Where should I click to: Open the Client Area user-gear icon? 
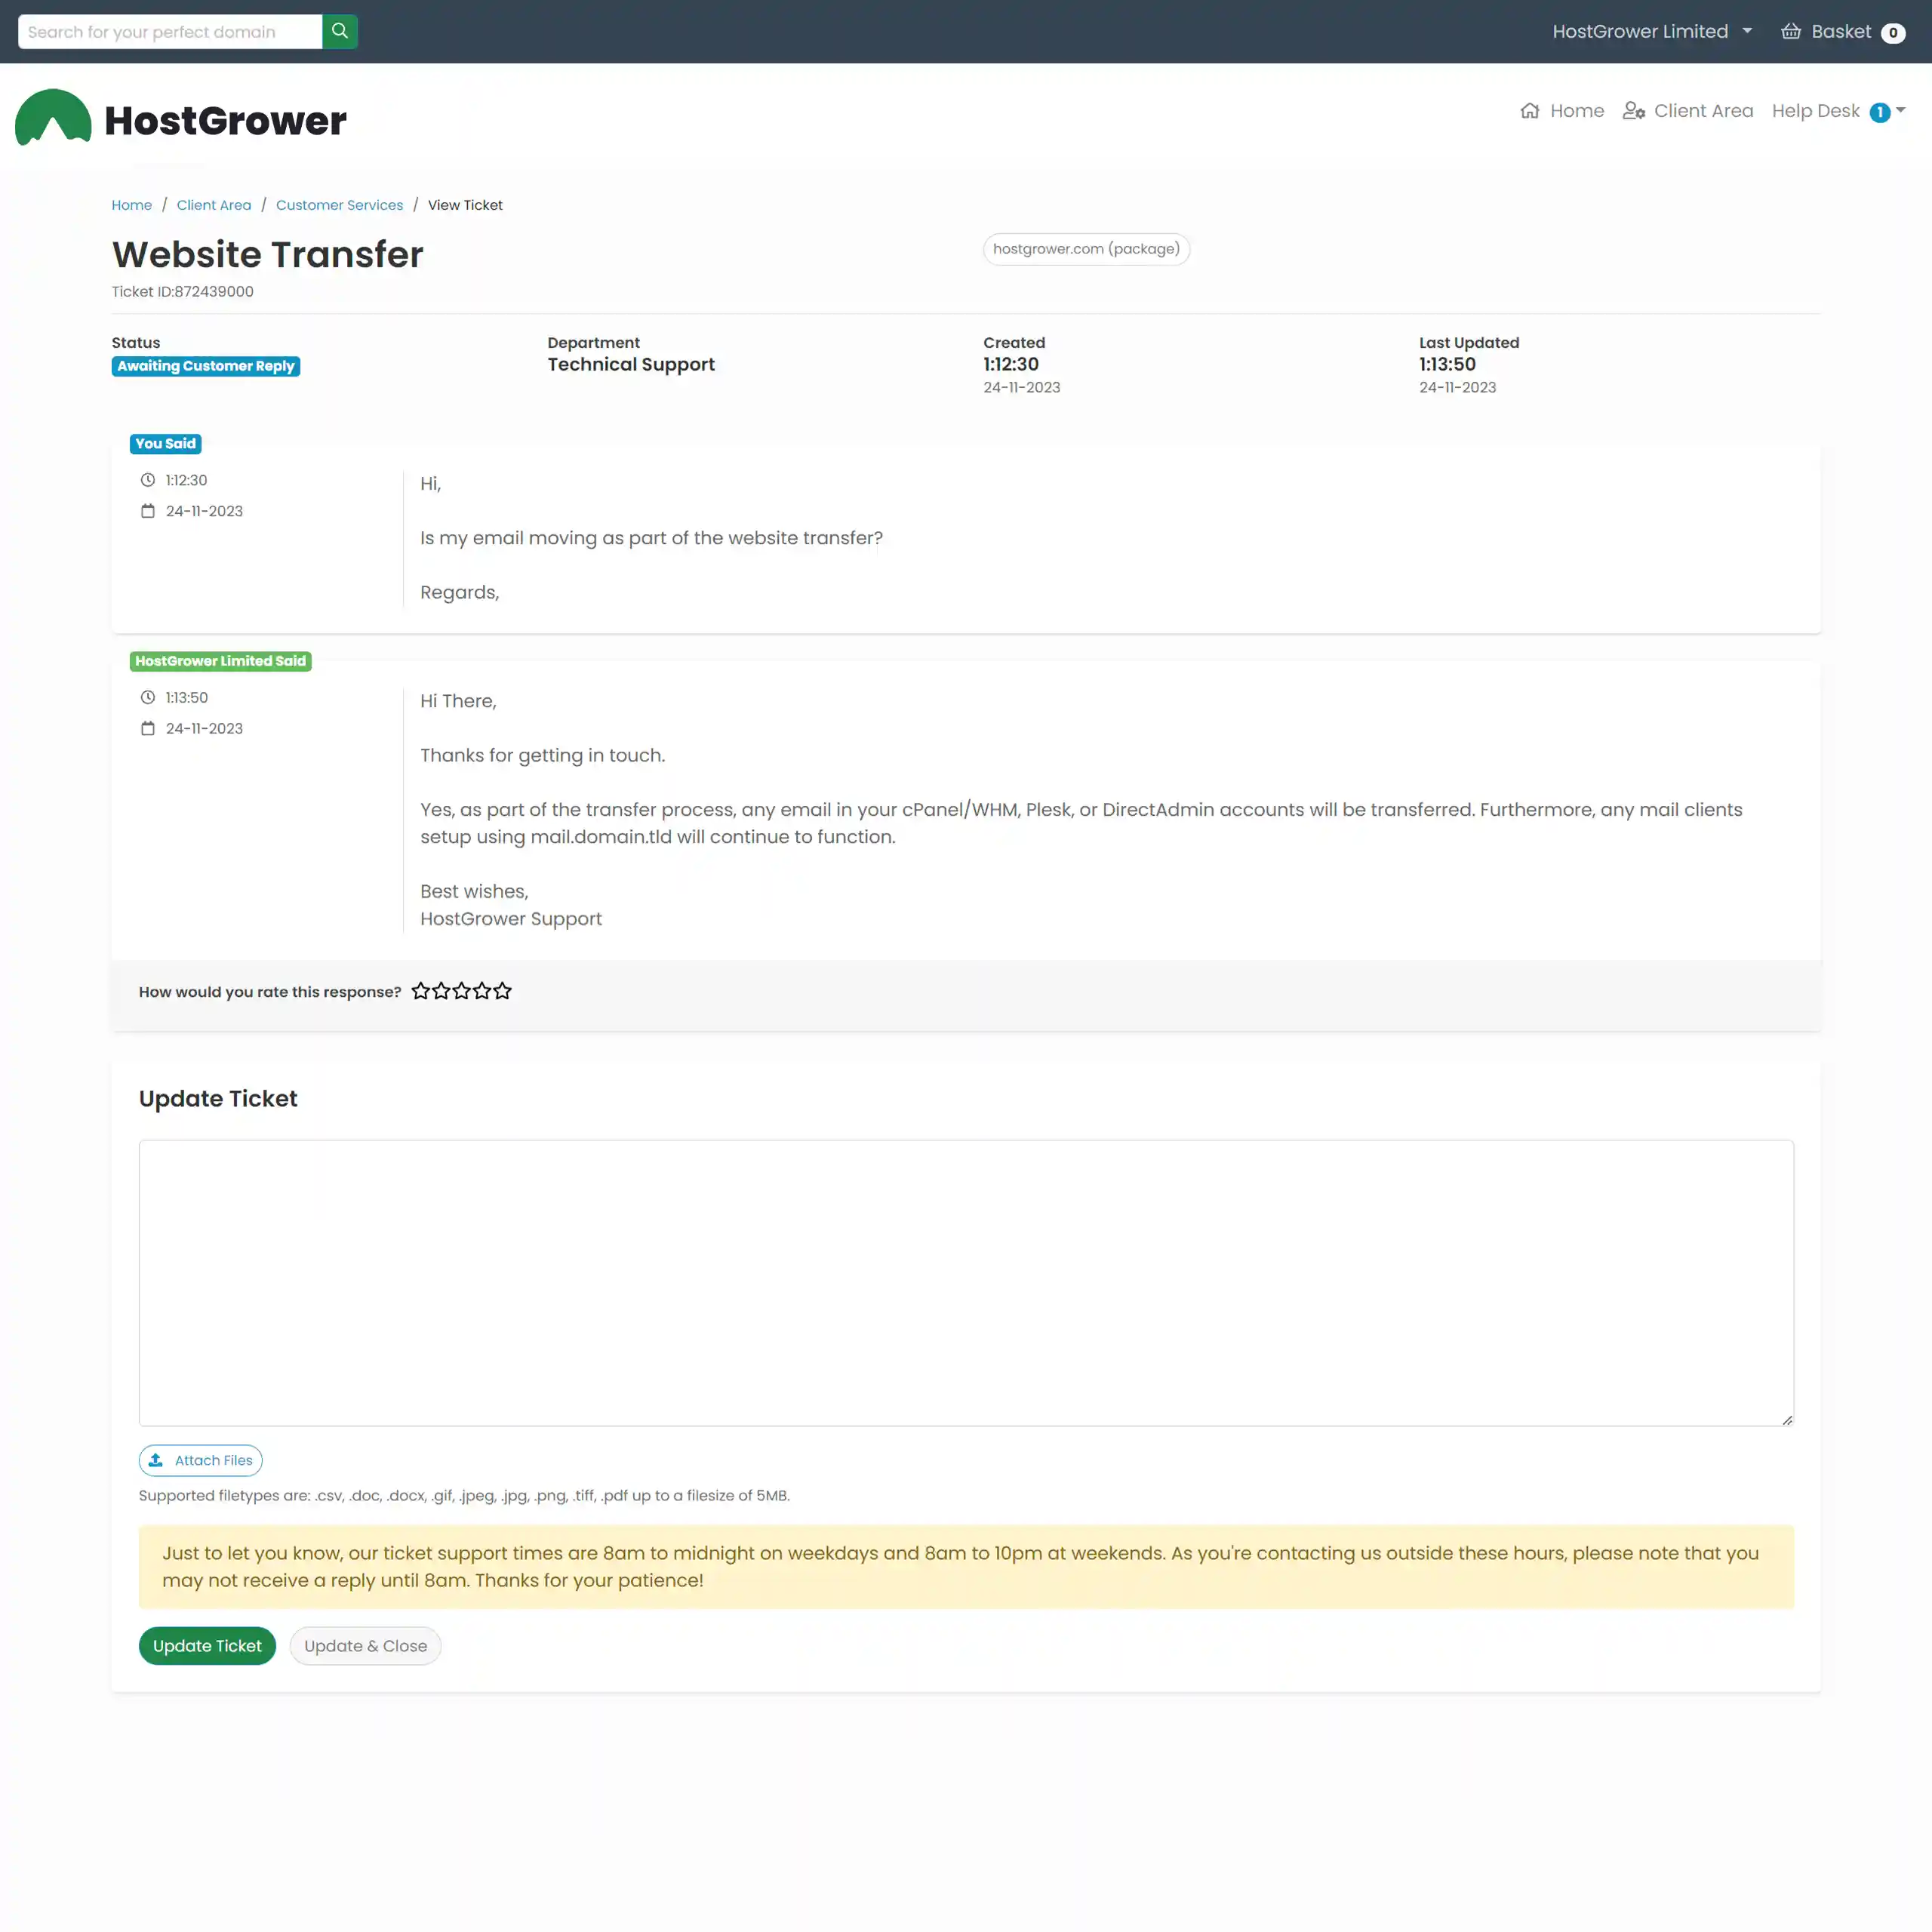(x=1633, y=111)
